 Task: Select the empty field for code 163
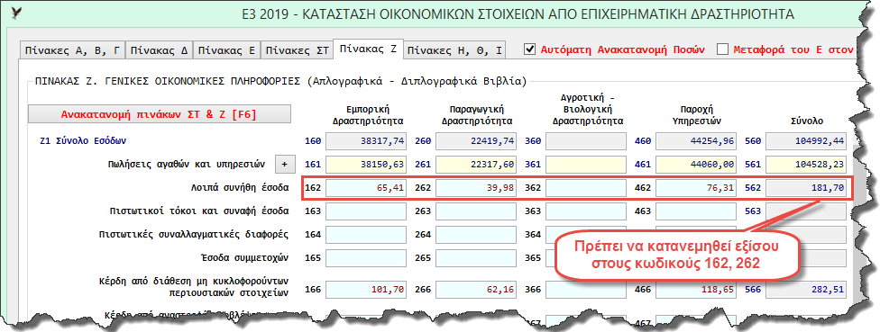click(366, 211)
